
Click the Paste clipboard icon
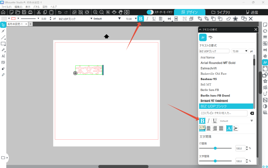point(51,12)
